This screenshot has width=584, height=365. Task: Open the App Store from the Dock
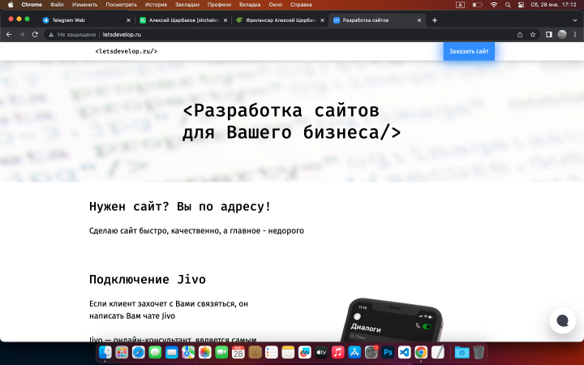pyautogui.click(x=354, y=352)
